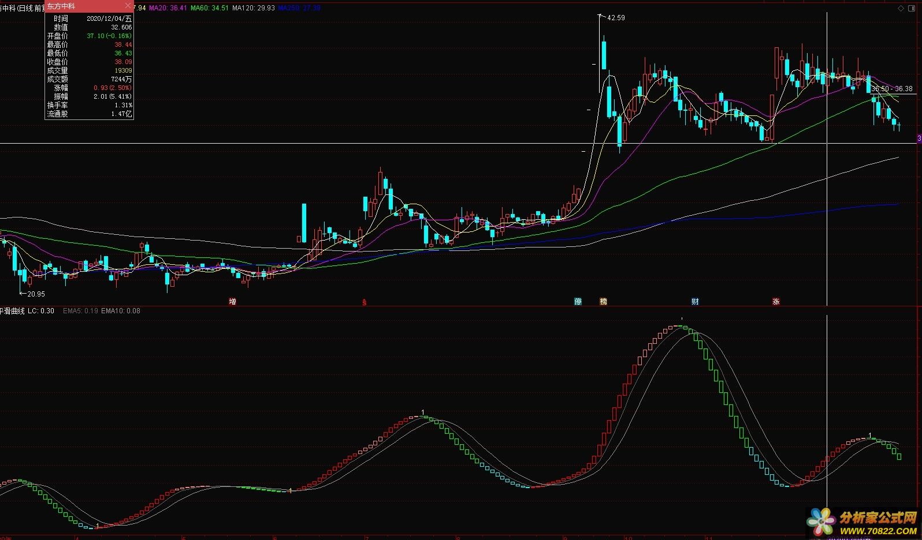Screen dimensions: 922x540
Task: Click the 流通股 value 1.47亿
Action: [x=121, y=114]
